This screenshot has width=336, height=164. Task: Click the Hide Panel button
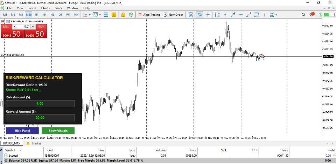point(22,131)
